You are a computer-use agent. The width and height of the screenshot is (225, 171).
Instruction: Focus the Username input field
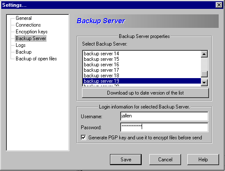click(164, 116)
